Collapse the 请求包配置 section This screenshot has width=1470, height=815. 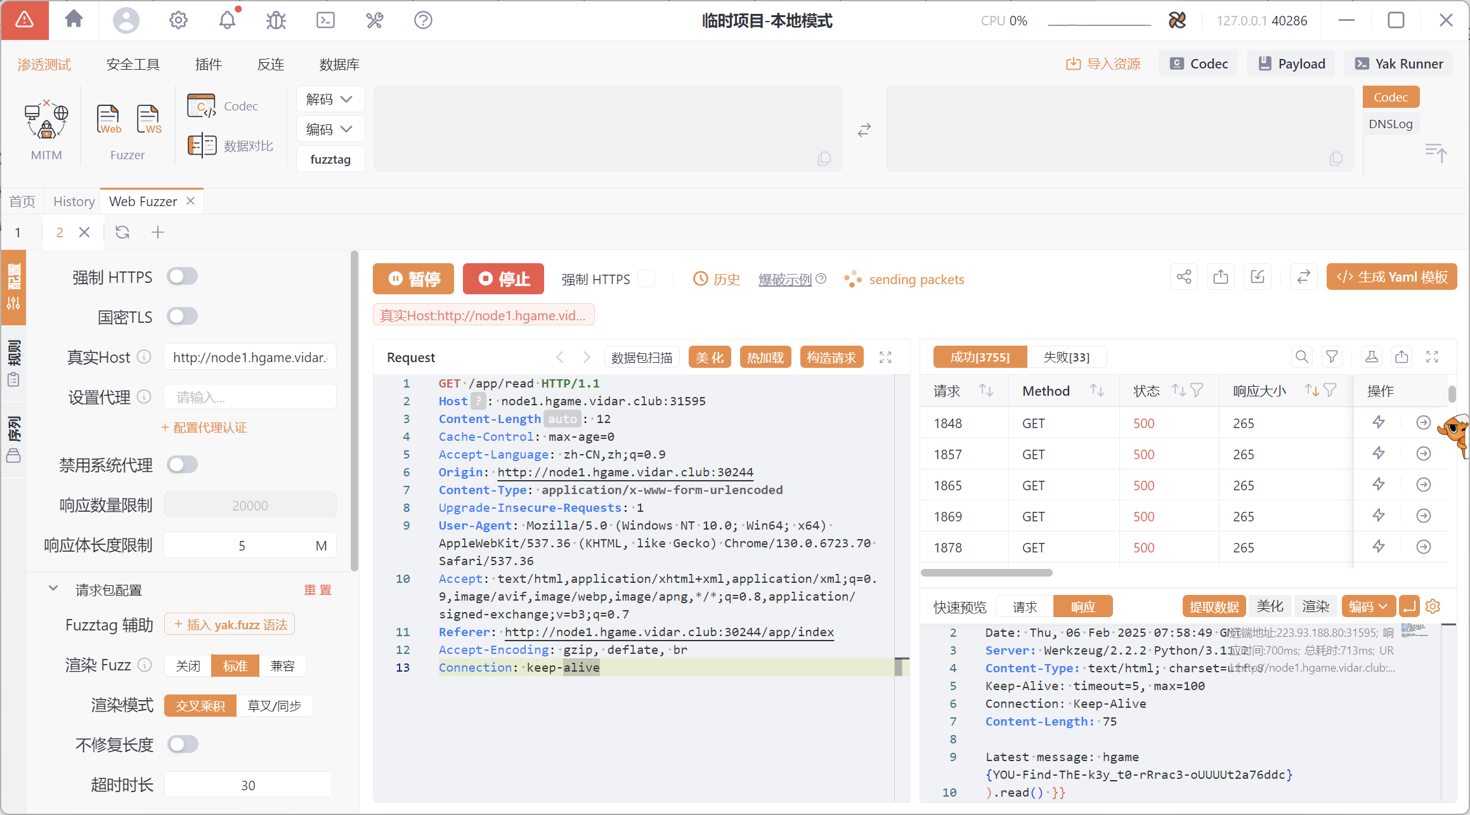tap(53, 589)
